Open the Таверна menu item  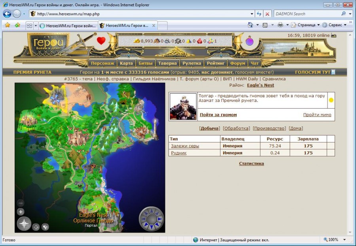[x=167, y=63]
